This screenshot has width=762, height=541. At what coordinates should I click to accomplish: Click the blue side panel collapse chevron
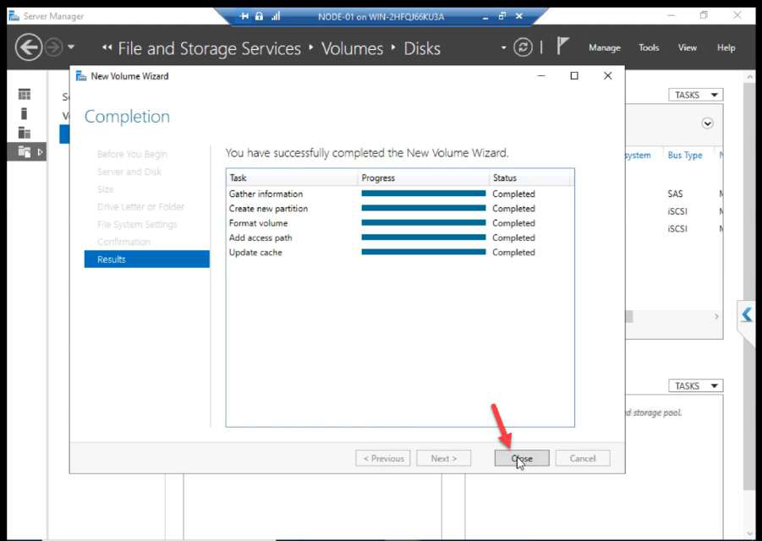click(747, 314)
